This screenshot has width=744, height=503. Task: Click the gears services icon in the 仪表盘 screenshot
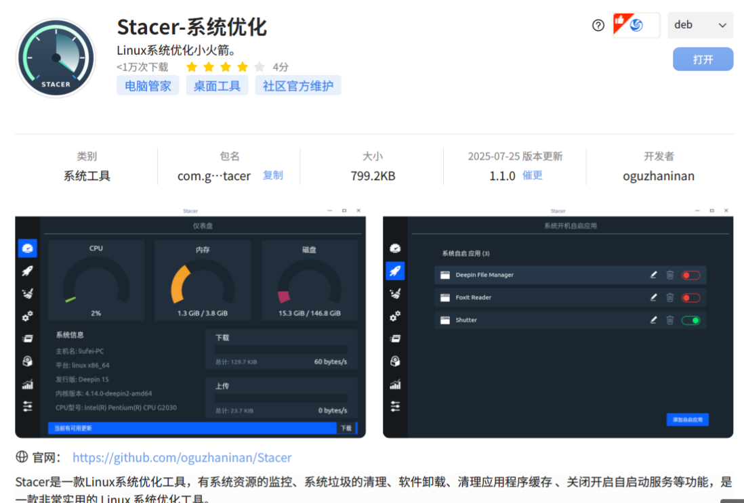[28, 315]
